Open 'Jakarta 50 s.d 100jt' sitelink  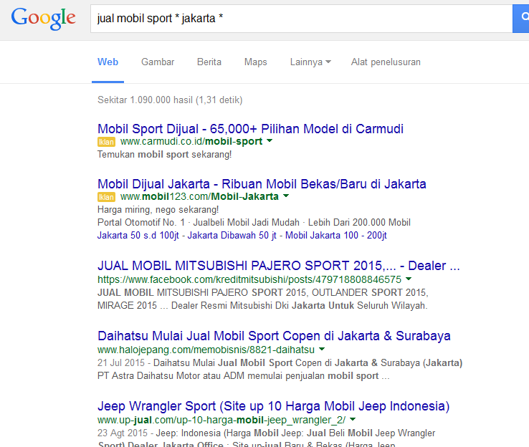[x=138, y=235]
